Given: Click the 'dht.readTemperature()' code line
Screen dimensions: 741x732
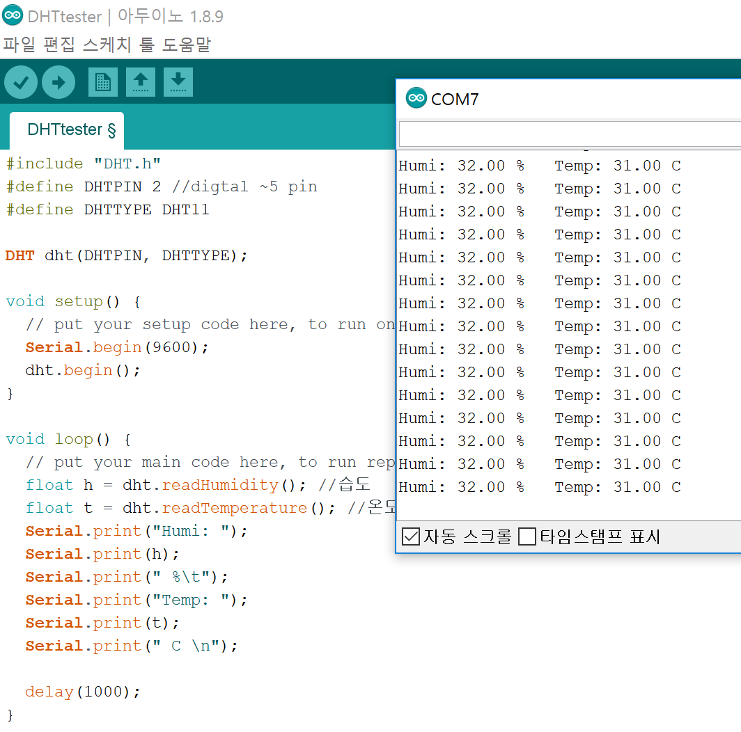Looking at the screenshot, I should [210, 508].
